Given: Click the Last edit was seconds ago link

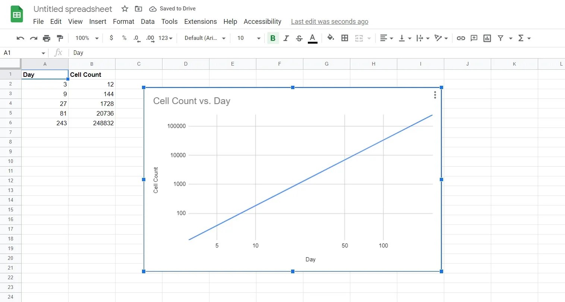Looking at the screenshot, I should point(329,22).
